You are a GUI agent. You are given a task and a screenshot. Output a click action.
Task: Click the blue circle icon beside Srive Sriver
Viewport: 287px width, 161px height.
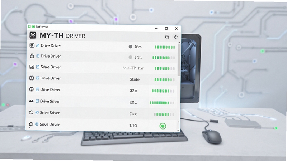pyautogui.click(x=37, y=113)
